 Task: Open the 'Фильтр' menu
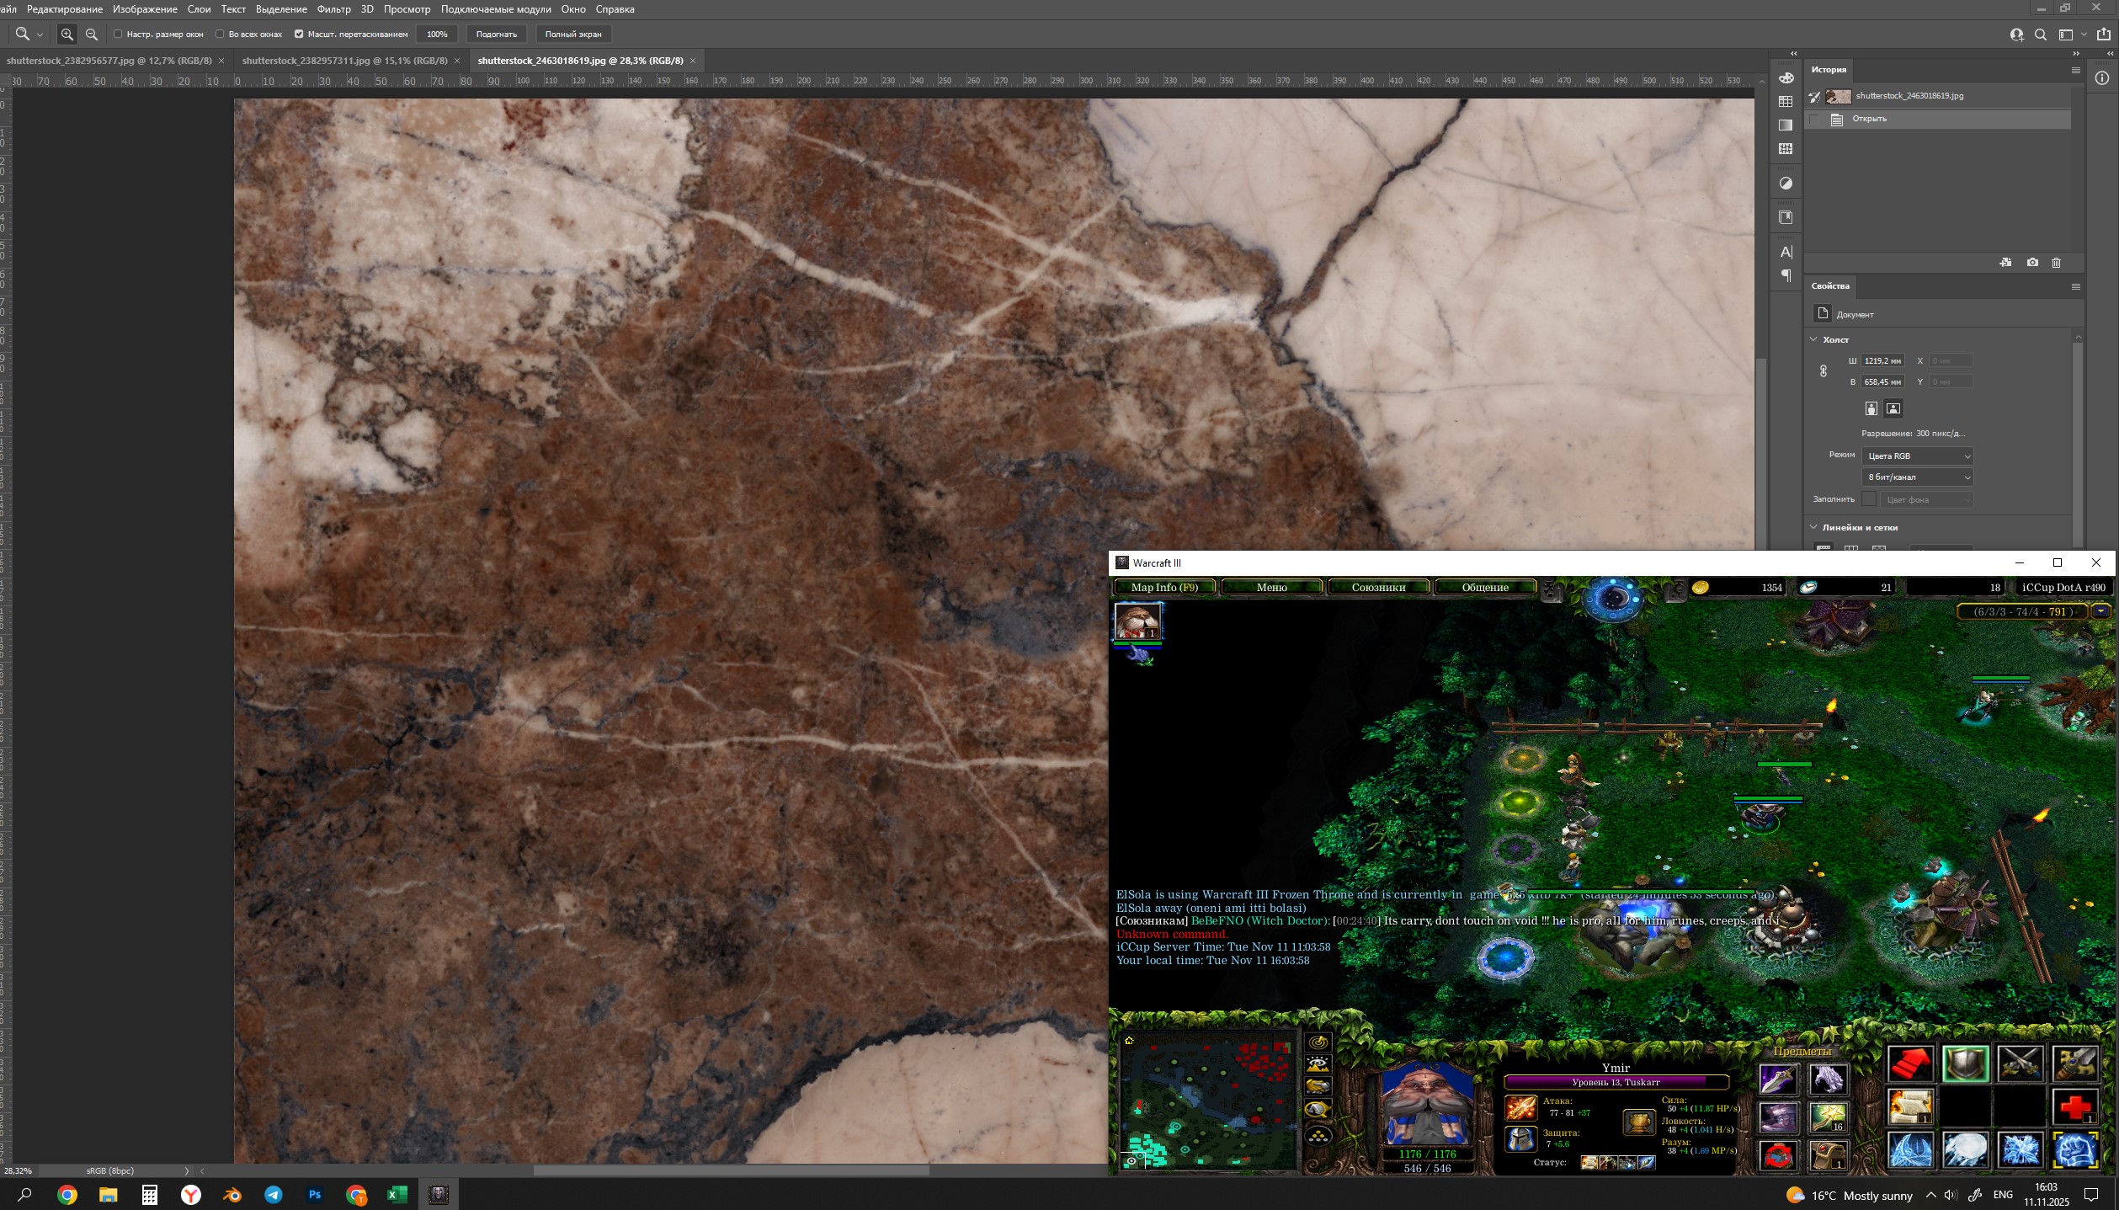coord(333,9)
